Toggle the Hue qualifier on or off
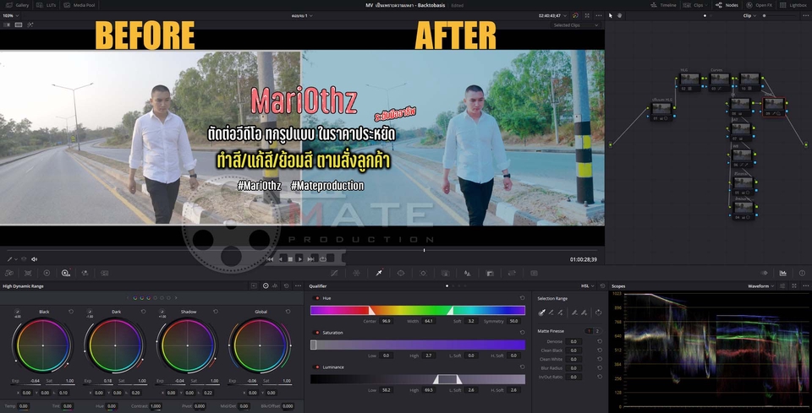This screenshot has height=413, width=812. click(x=317, y=298)
